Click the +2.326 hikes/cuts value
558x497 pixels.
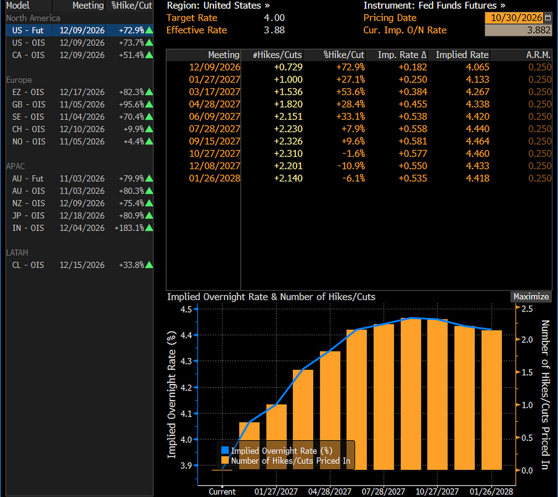(288, 141)
